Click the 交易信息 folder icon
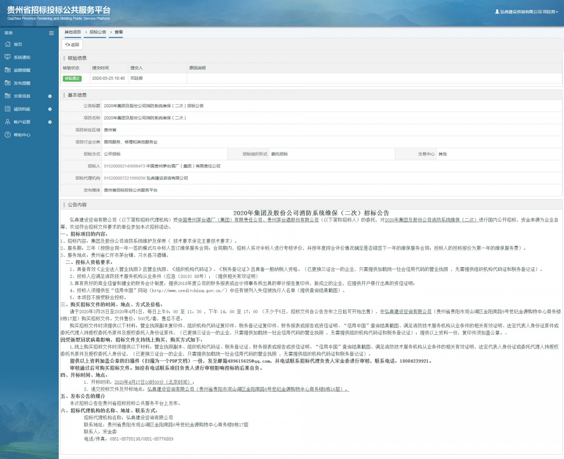The image size is (564, 459). (x=7, y=96)
